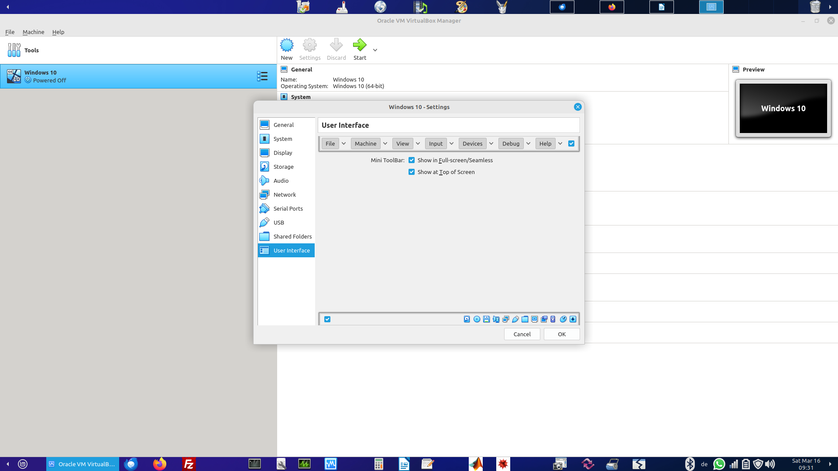Expand the Input menu dropdown arrow
This screenshot has width=838, height=471.
coord(451,143)
